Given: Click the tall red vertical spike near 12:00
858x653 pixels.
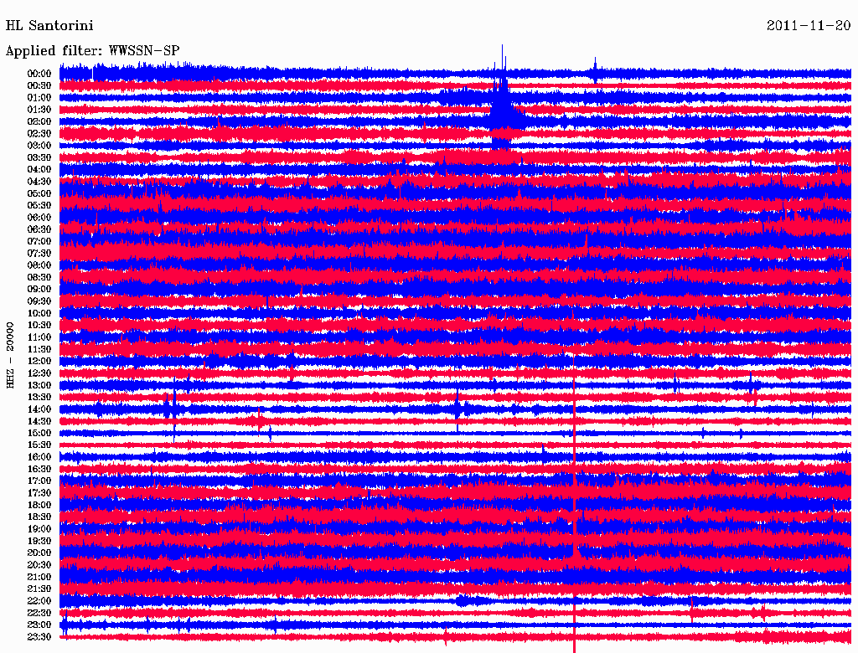Looking at the screenshot, I should click(574, 503).
